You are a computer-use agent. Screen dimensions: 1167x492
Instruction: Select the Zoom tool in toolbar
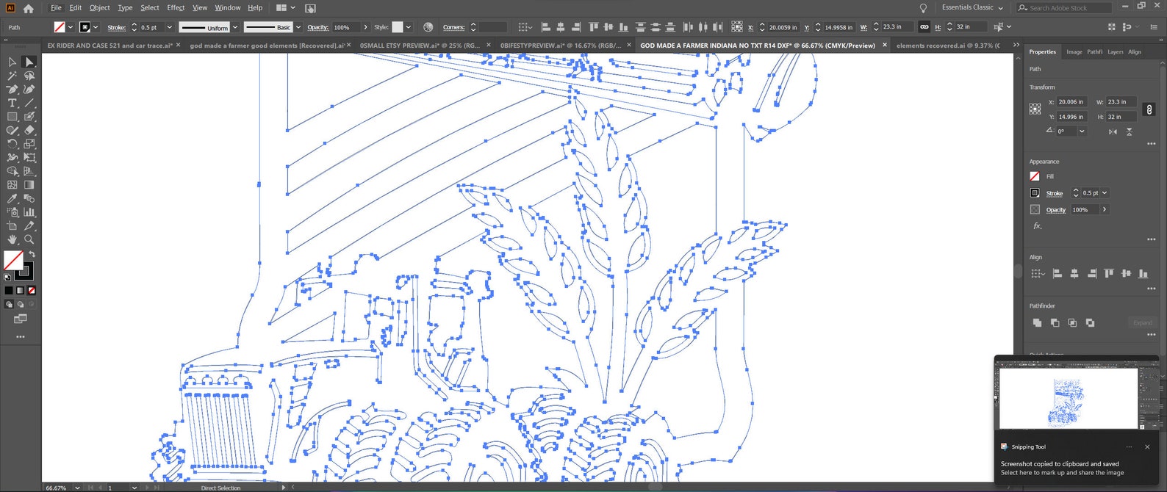tap(29, 239)
